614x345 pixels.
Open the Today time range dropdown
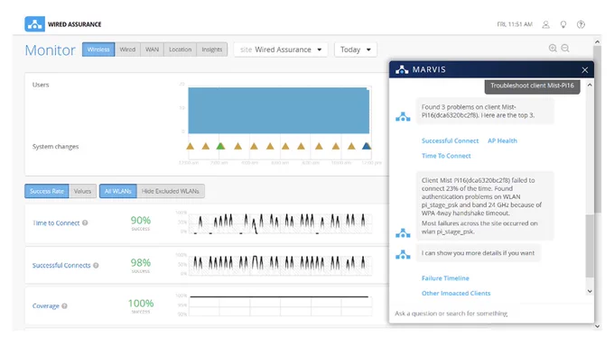355,50
